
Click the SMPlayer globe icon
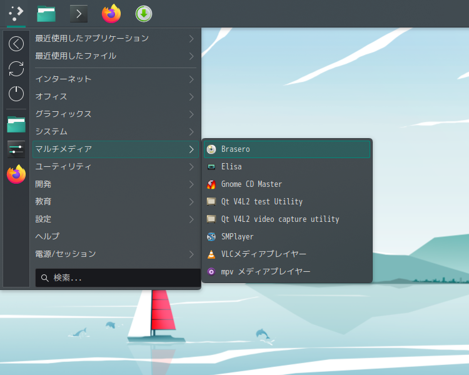[x=211, y=236]
